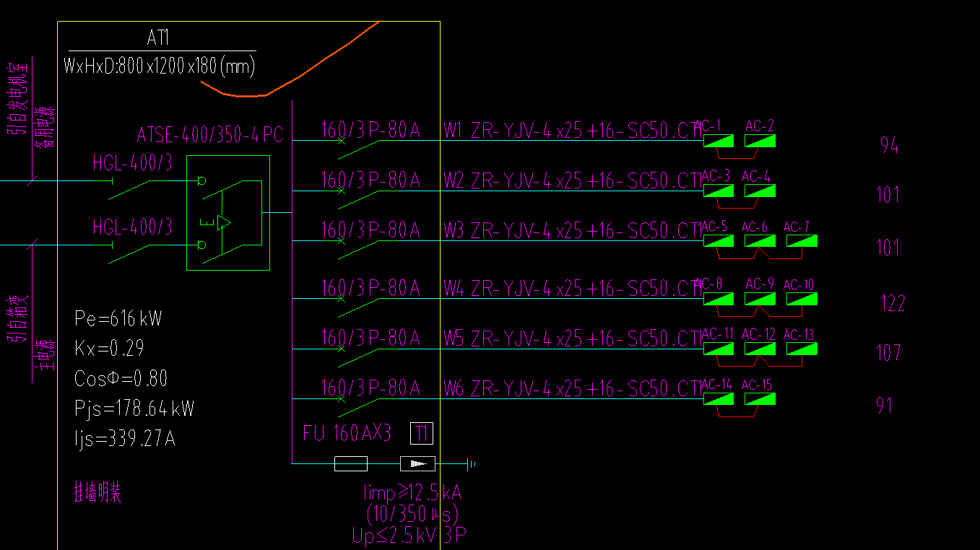980x550 pixels.
Task: Select the upper HGL-400/3 label
Action: click(x=133, y=163)
